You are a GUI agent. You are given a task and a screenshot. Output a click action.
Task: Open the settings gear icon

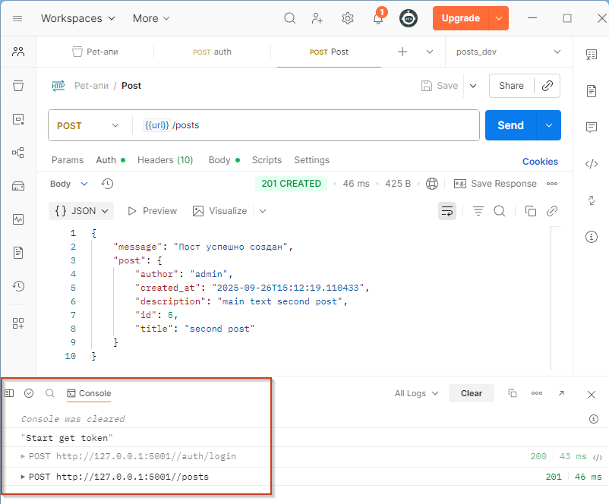point(348,18)
